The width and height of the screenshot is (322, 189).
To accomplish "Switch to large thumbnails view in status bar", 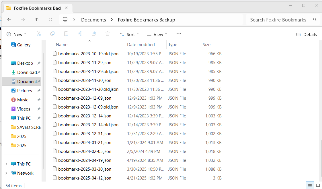I will [318, 186].
